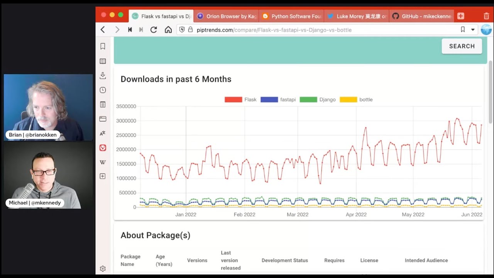Click Brian's webcam video thumbnail
Image resolution: width=494 pixels, height=278 pixels.
click(48, 107)
